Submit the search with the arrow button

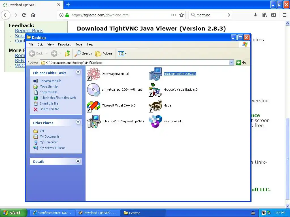228,15
